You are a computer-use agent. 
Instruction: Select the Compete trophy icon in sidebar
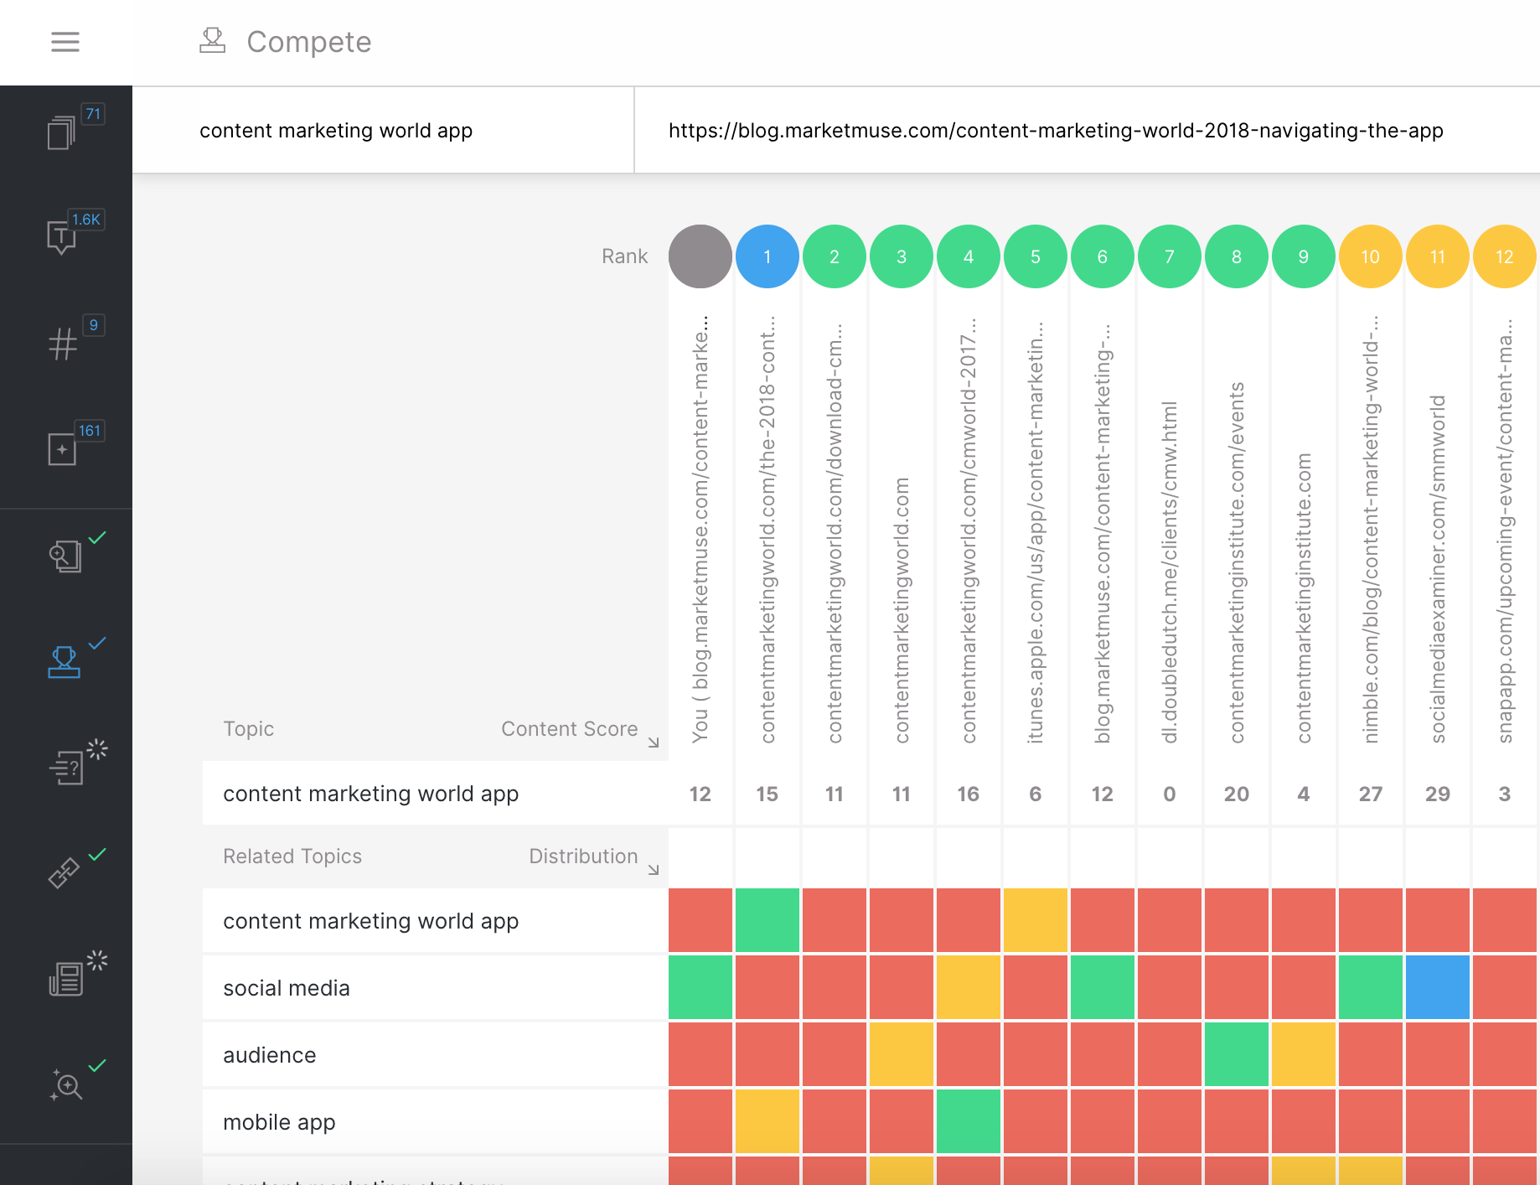[65, 661]
